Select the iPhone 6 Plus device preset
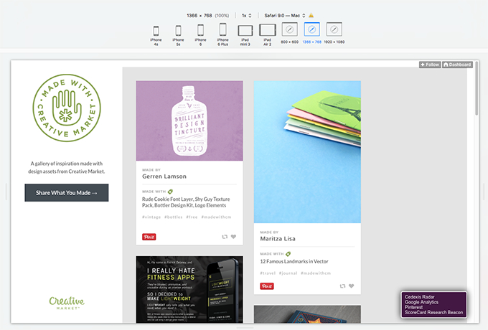488x330 pixels. pyautogui.click(x=223, y=34)
